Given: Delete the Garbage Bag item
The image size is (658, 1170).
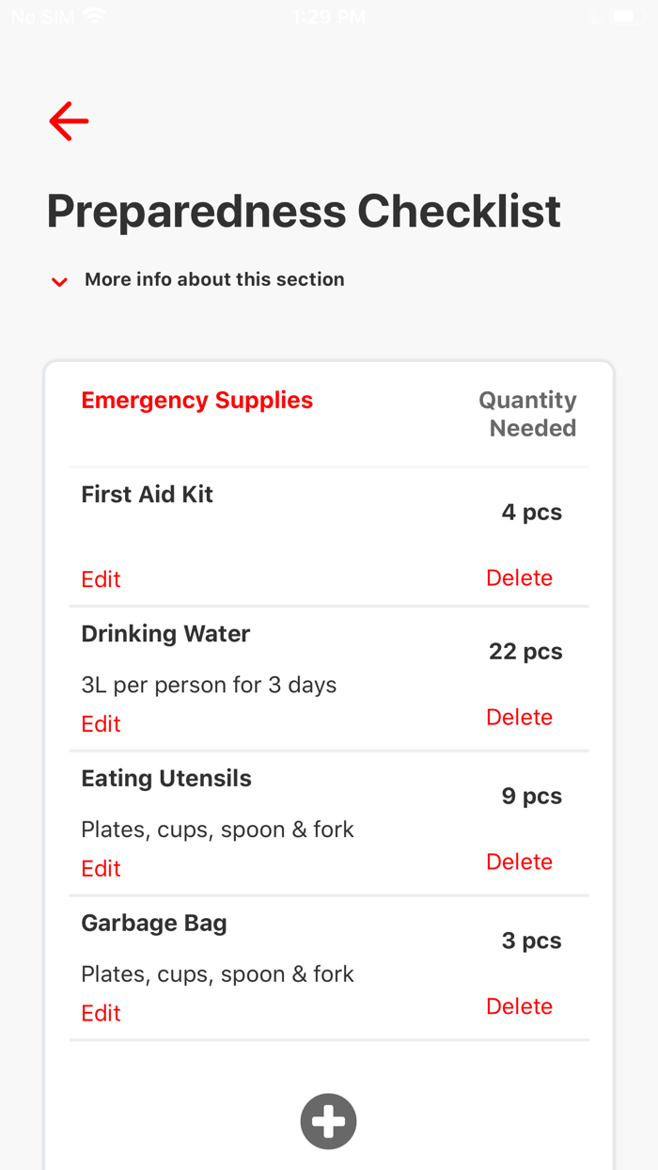Looking at the screenshot, I should (519, 1006).
